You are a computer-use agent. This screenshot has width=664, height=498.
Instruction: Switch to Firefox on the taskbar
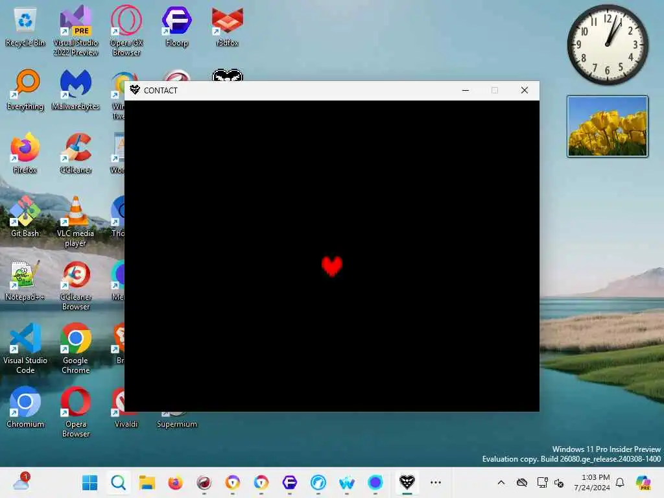pos(175,482)
